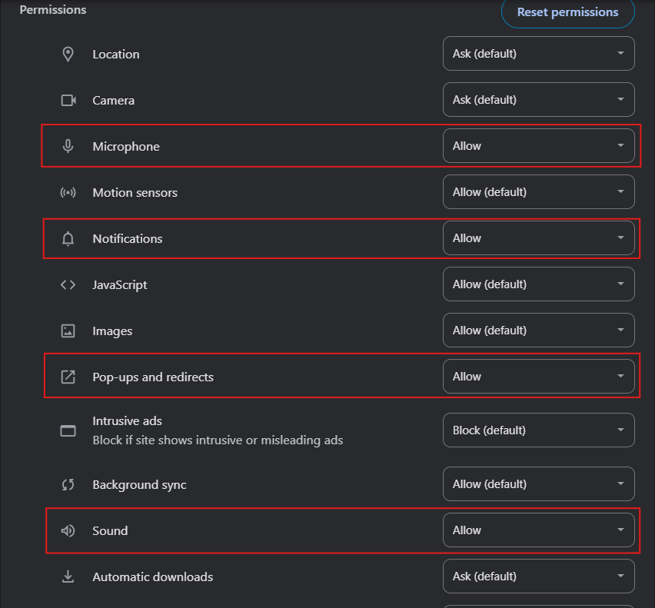Click the Automatic downloads label

153,577
